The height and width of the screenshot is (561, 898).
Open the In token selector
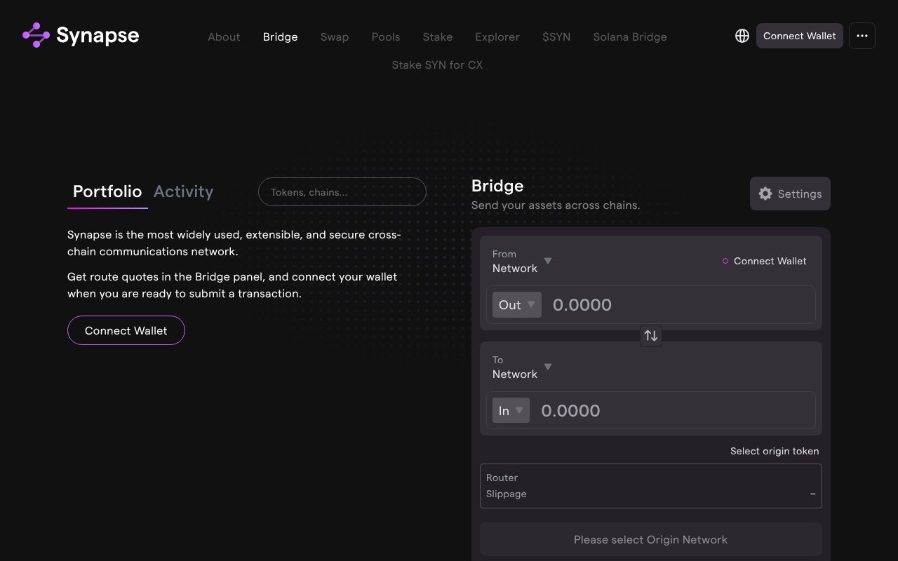pos(511,410)
